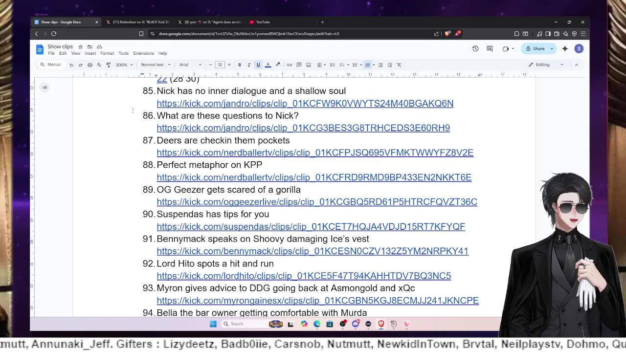Open the Format menu
This screenshot has width=626, height=352.
coord(107,53)
